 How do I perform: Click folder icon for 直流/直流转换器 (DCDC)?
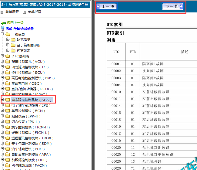pyautogui.click(x=8, y=89)
